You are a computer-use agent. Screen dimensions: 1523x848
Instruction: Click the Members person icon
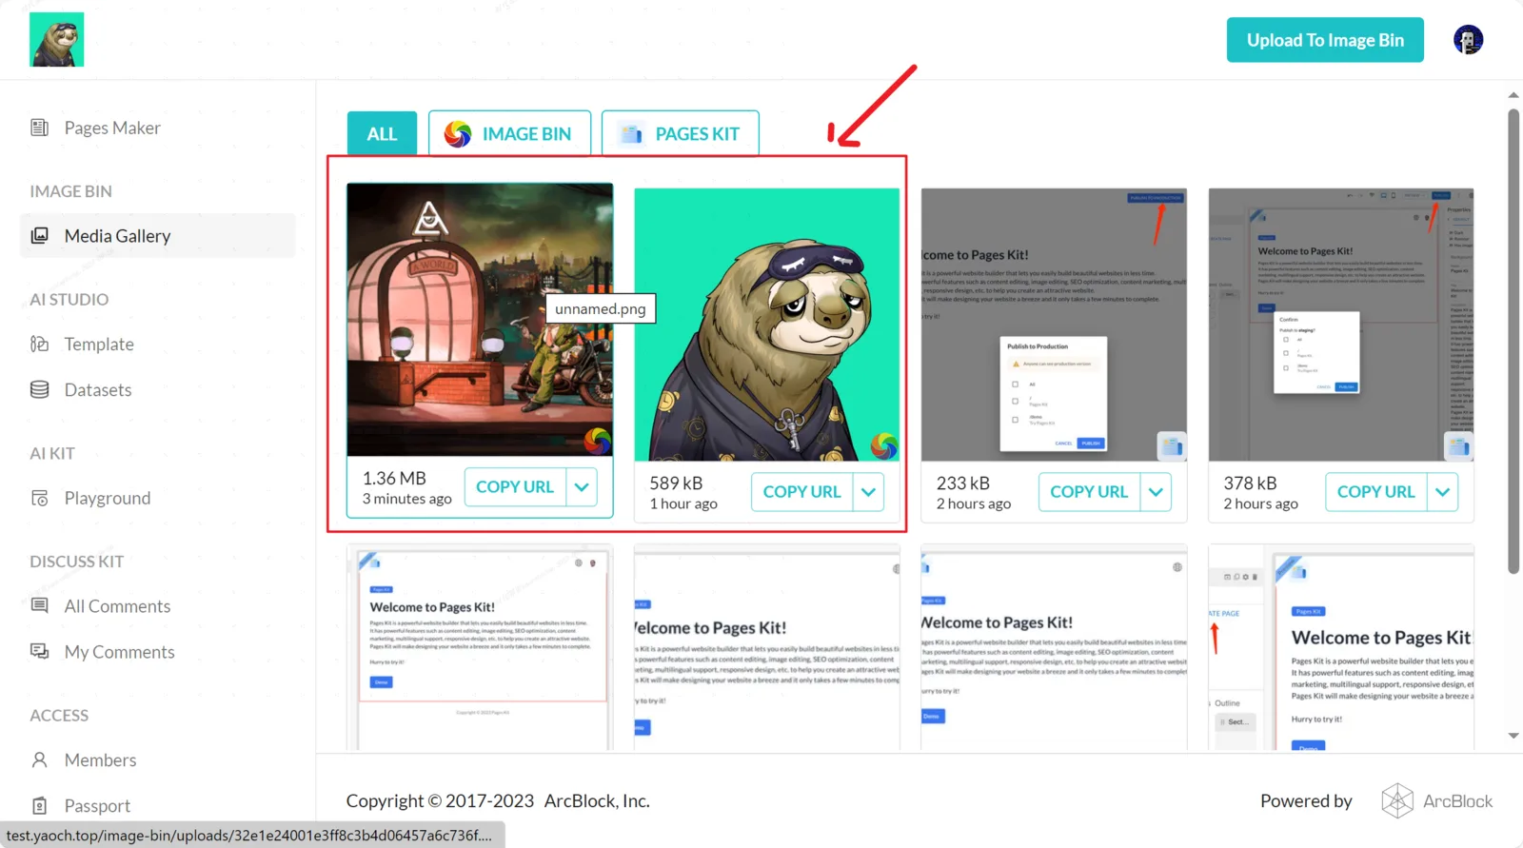click(x=39, y=759)
